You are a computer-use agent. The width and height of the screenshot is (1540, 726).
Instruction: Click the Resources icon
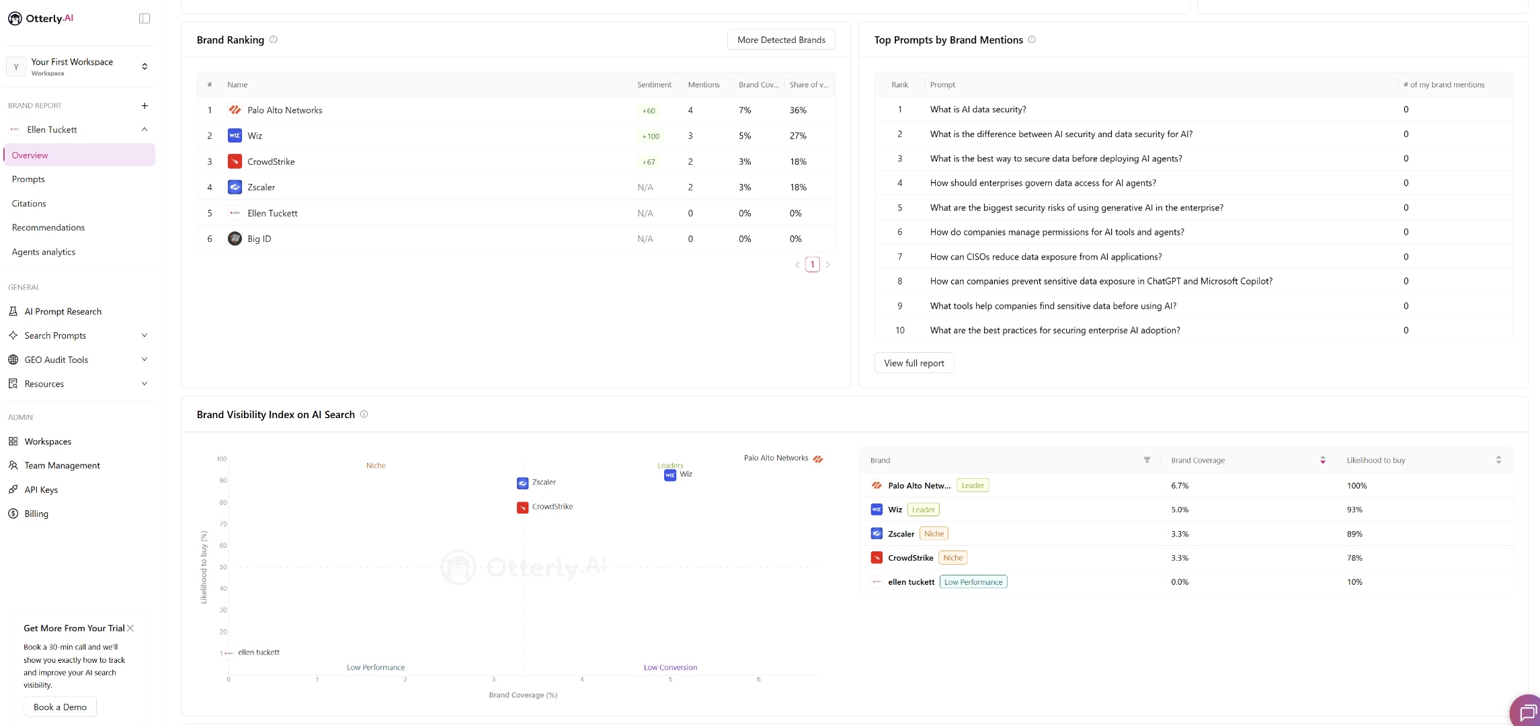[13, 384]
